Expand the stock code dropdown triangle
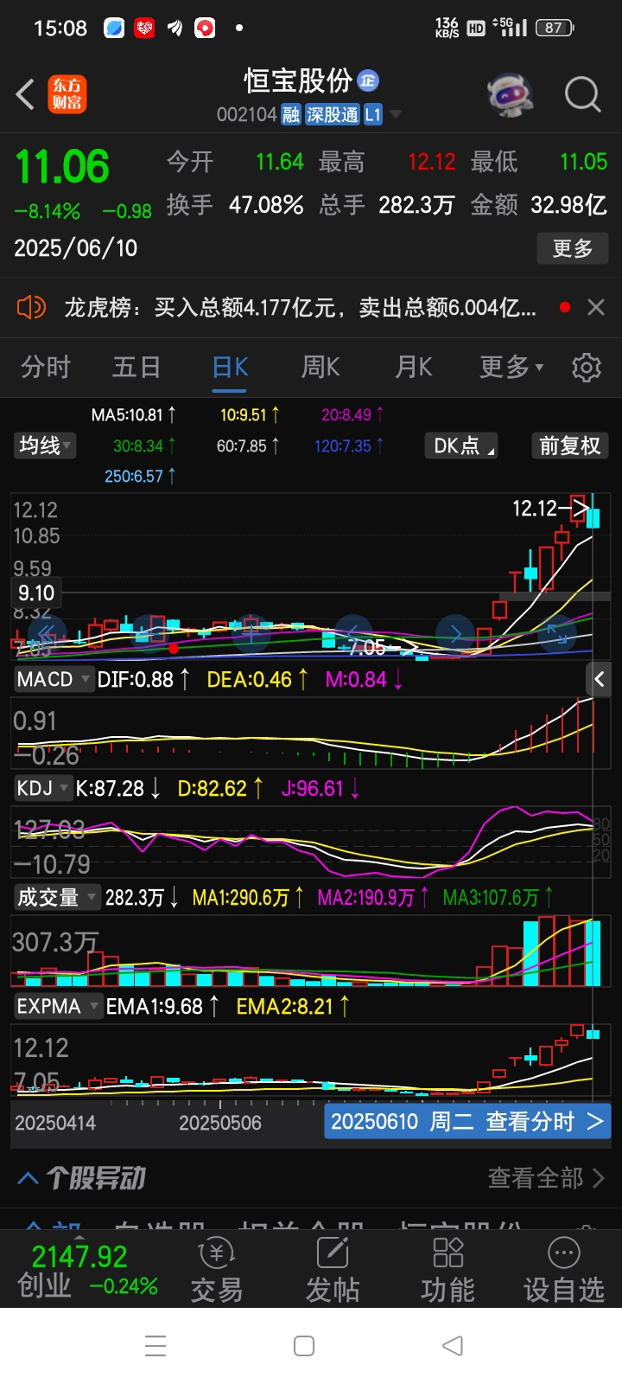 pyautogui.click(x=396, y=114)
